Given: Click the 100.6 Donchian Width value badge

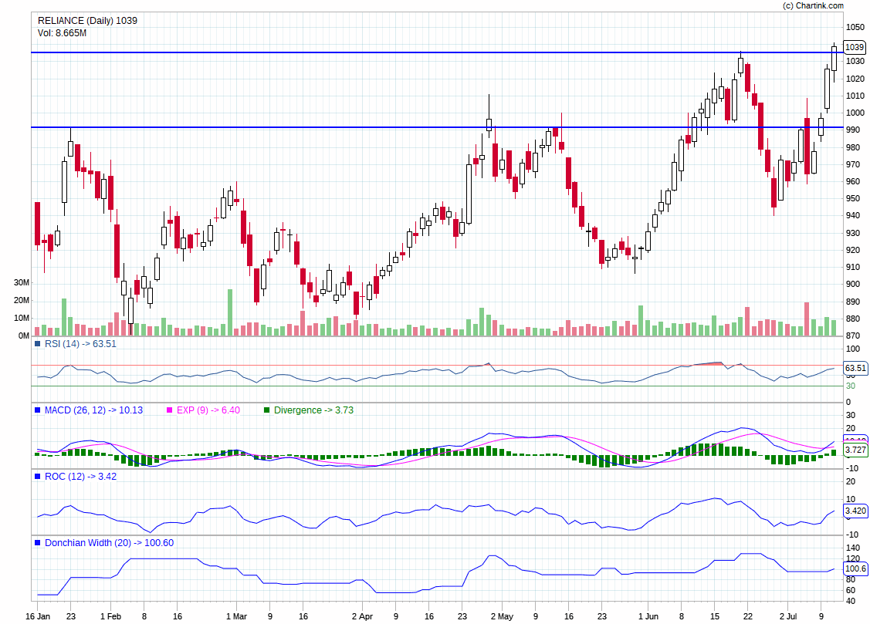Looking at the screenshot, I should pos(857,568).
